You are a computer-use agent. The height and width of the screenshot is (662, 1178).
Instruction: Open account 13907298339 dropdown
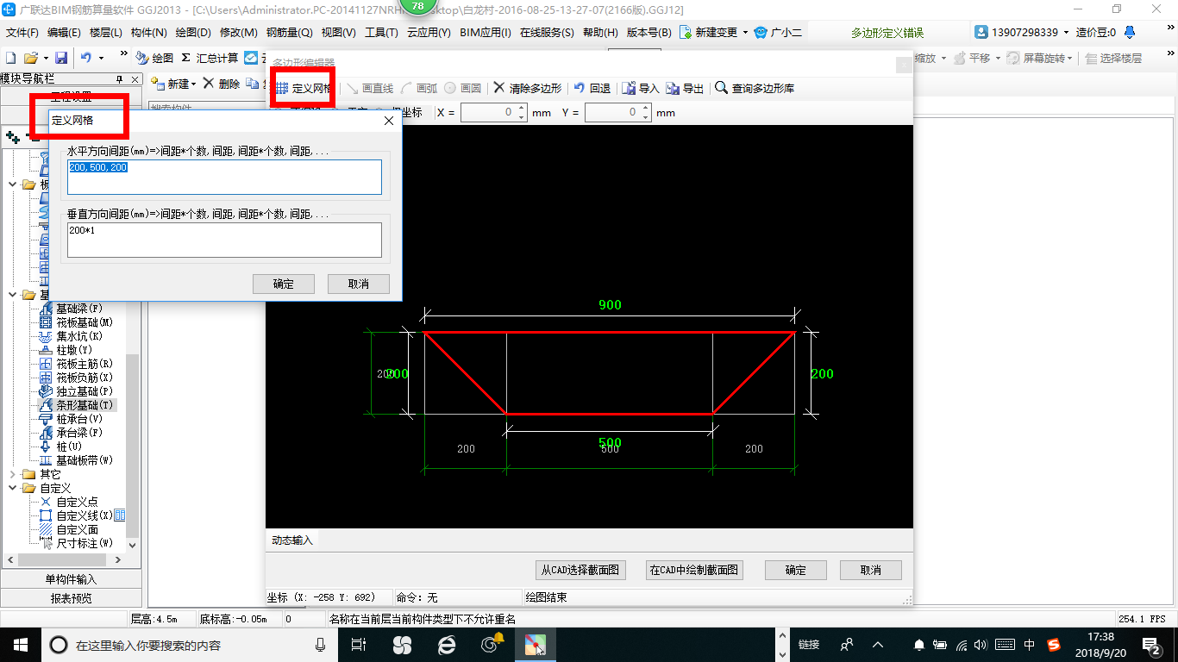click(x=1065, y=33)
